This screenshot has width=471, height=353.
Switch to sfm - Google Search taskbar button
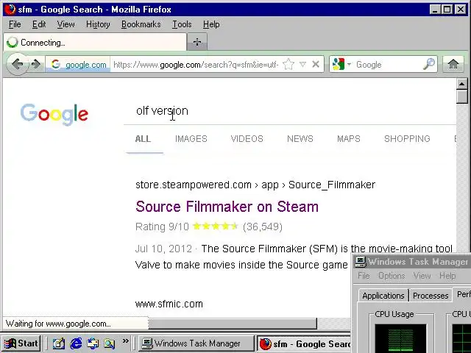click(x=304, y=343)
